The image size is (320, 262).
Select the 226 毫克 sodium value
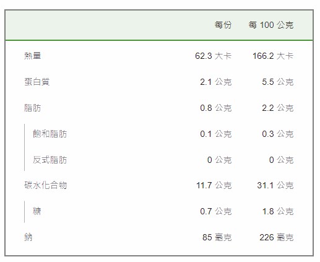click(x=276, y=237)
